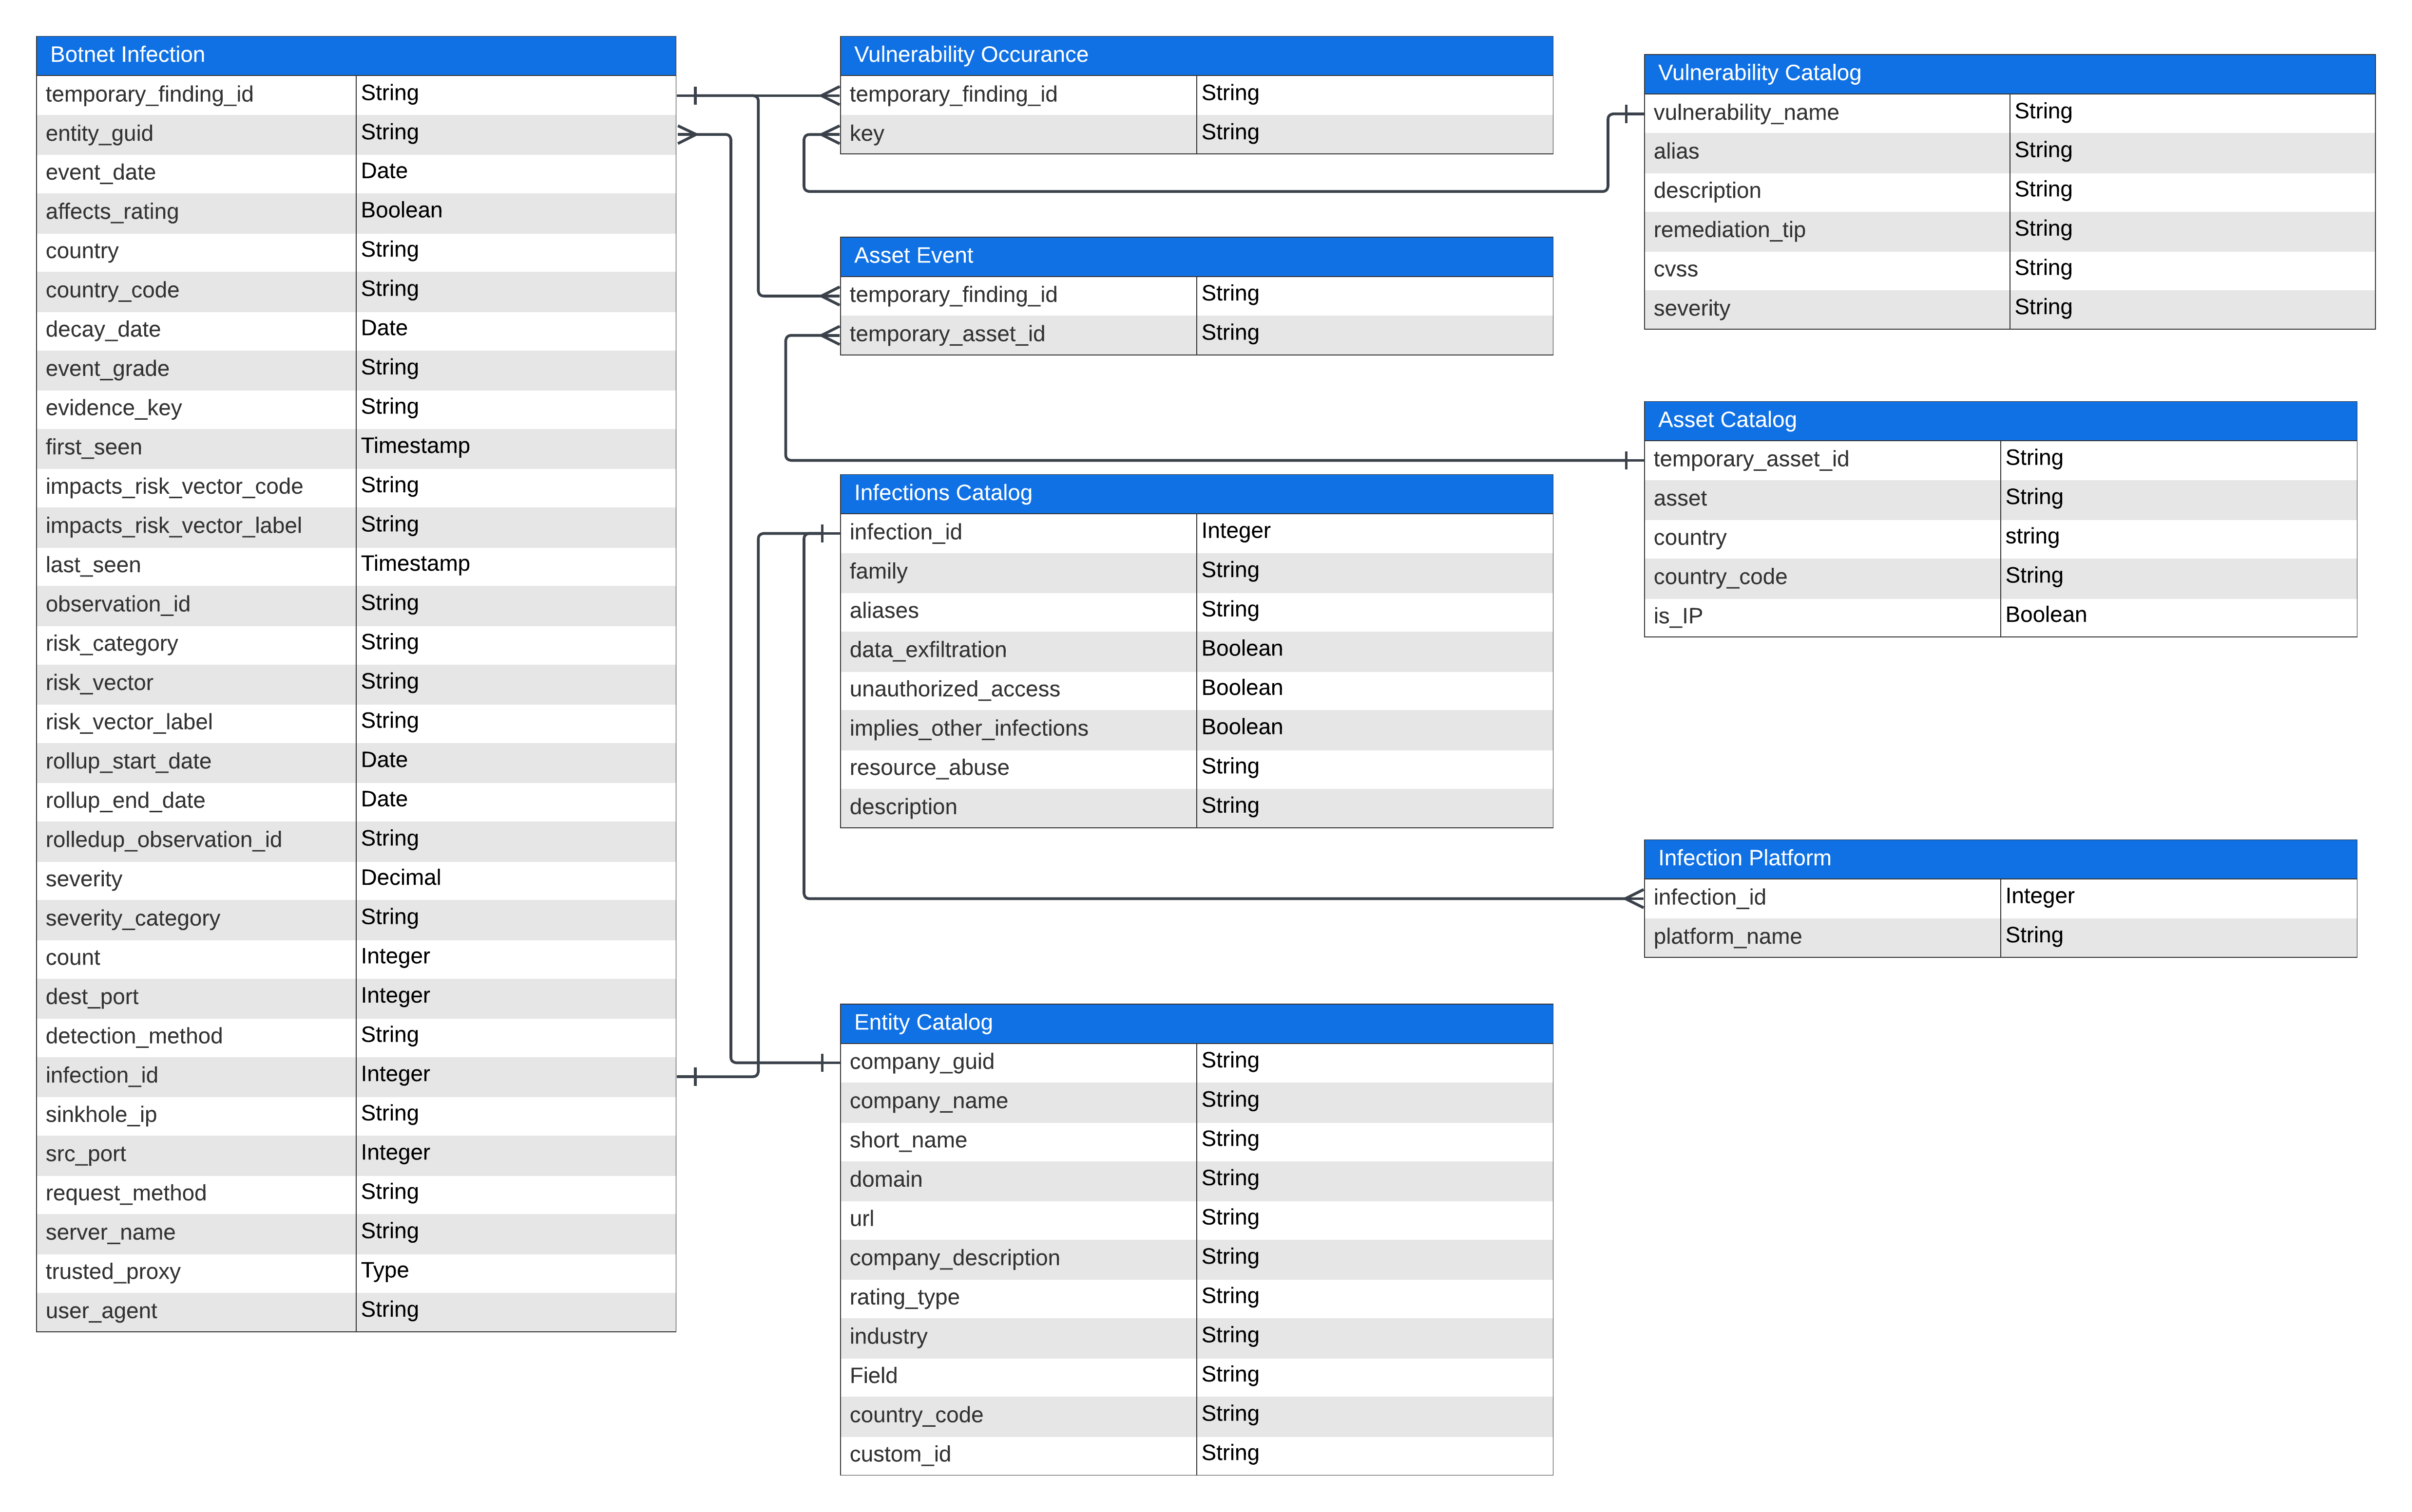Click the Botnet Infection table header

[355, 55]
